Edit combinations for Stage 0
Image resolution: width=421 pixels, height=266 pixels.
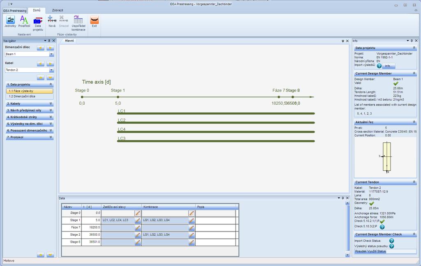point(192,213)
